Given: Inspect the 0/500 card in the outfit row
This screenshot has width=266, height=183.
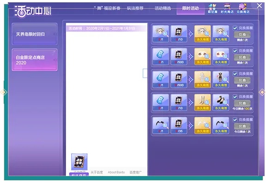Looking at the screenshot, I should [179, 79].
